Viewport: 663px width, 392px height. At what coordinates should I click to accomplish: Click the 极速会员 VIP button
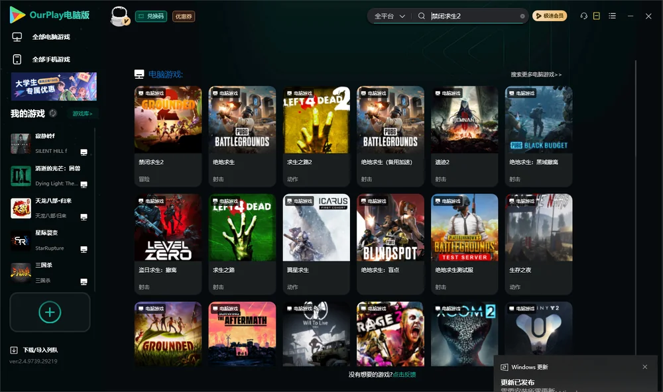pos(550,16)
